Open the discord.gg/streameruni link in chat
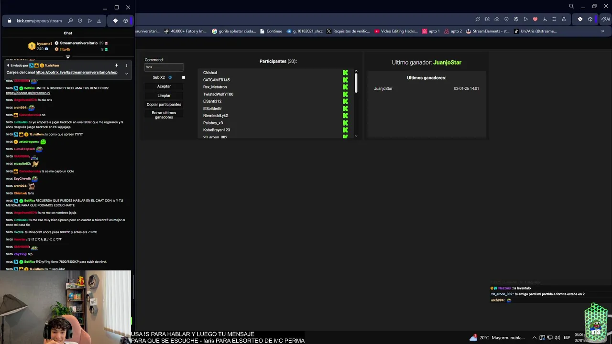The image size is (612, 344). 28,93
